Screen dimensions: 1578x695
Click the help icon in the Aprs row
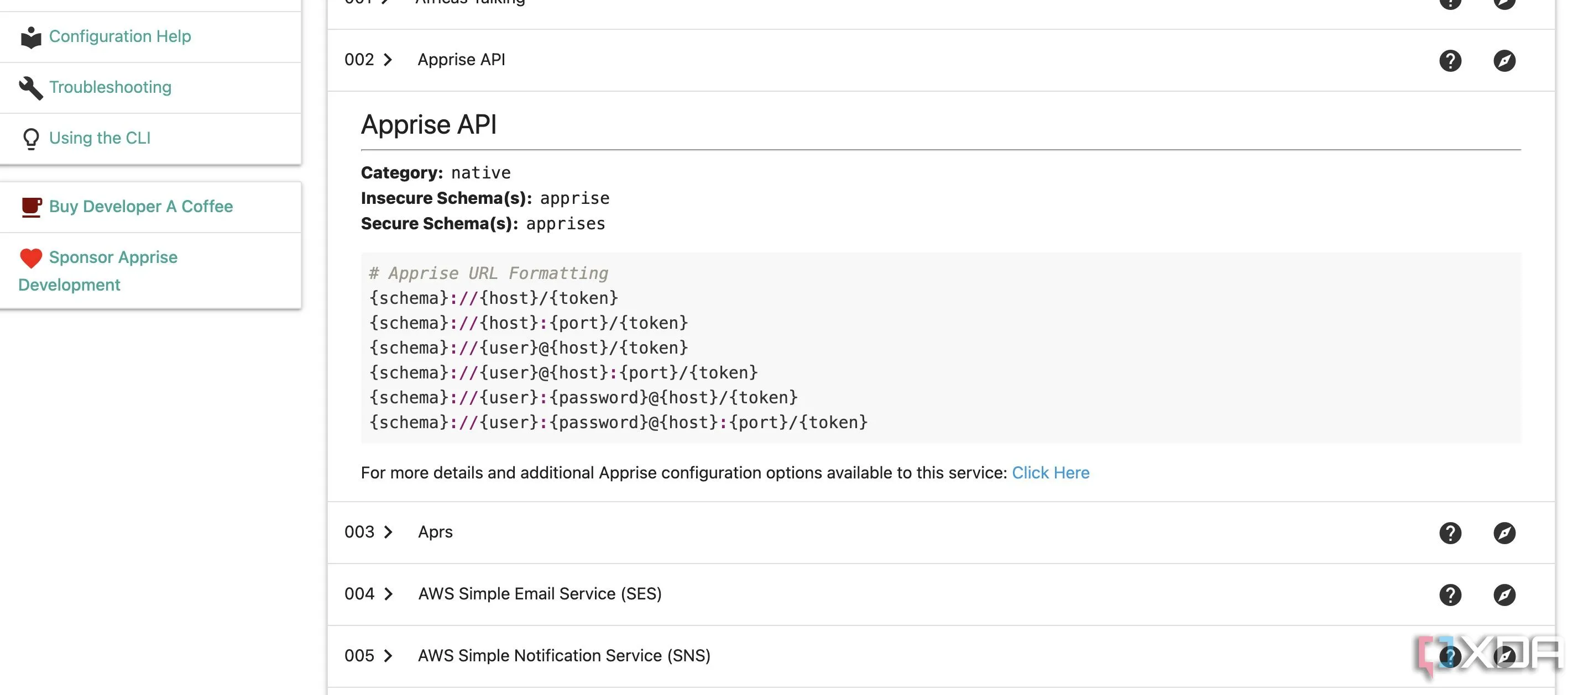click(x=1450, y=533)
